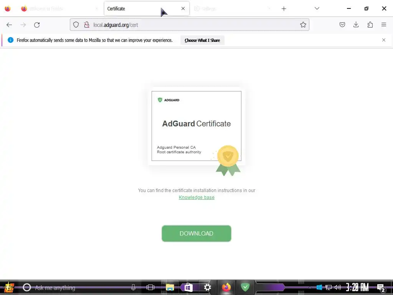Viewport: 393px width, 295px height.
Task: Click the green DOWNLOAD button
Action: pyautogui.click(x=196, y=233)
